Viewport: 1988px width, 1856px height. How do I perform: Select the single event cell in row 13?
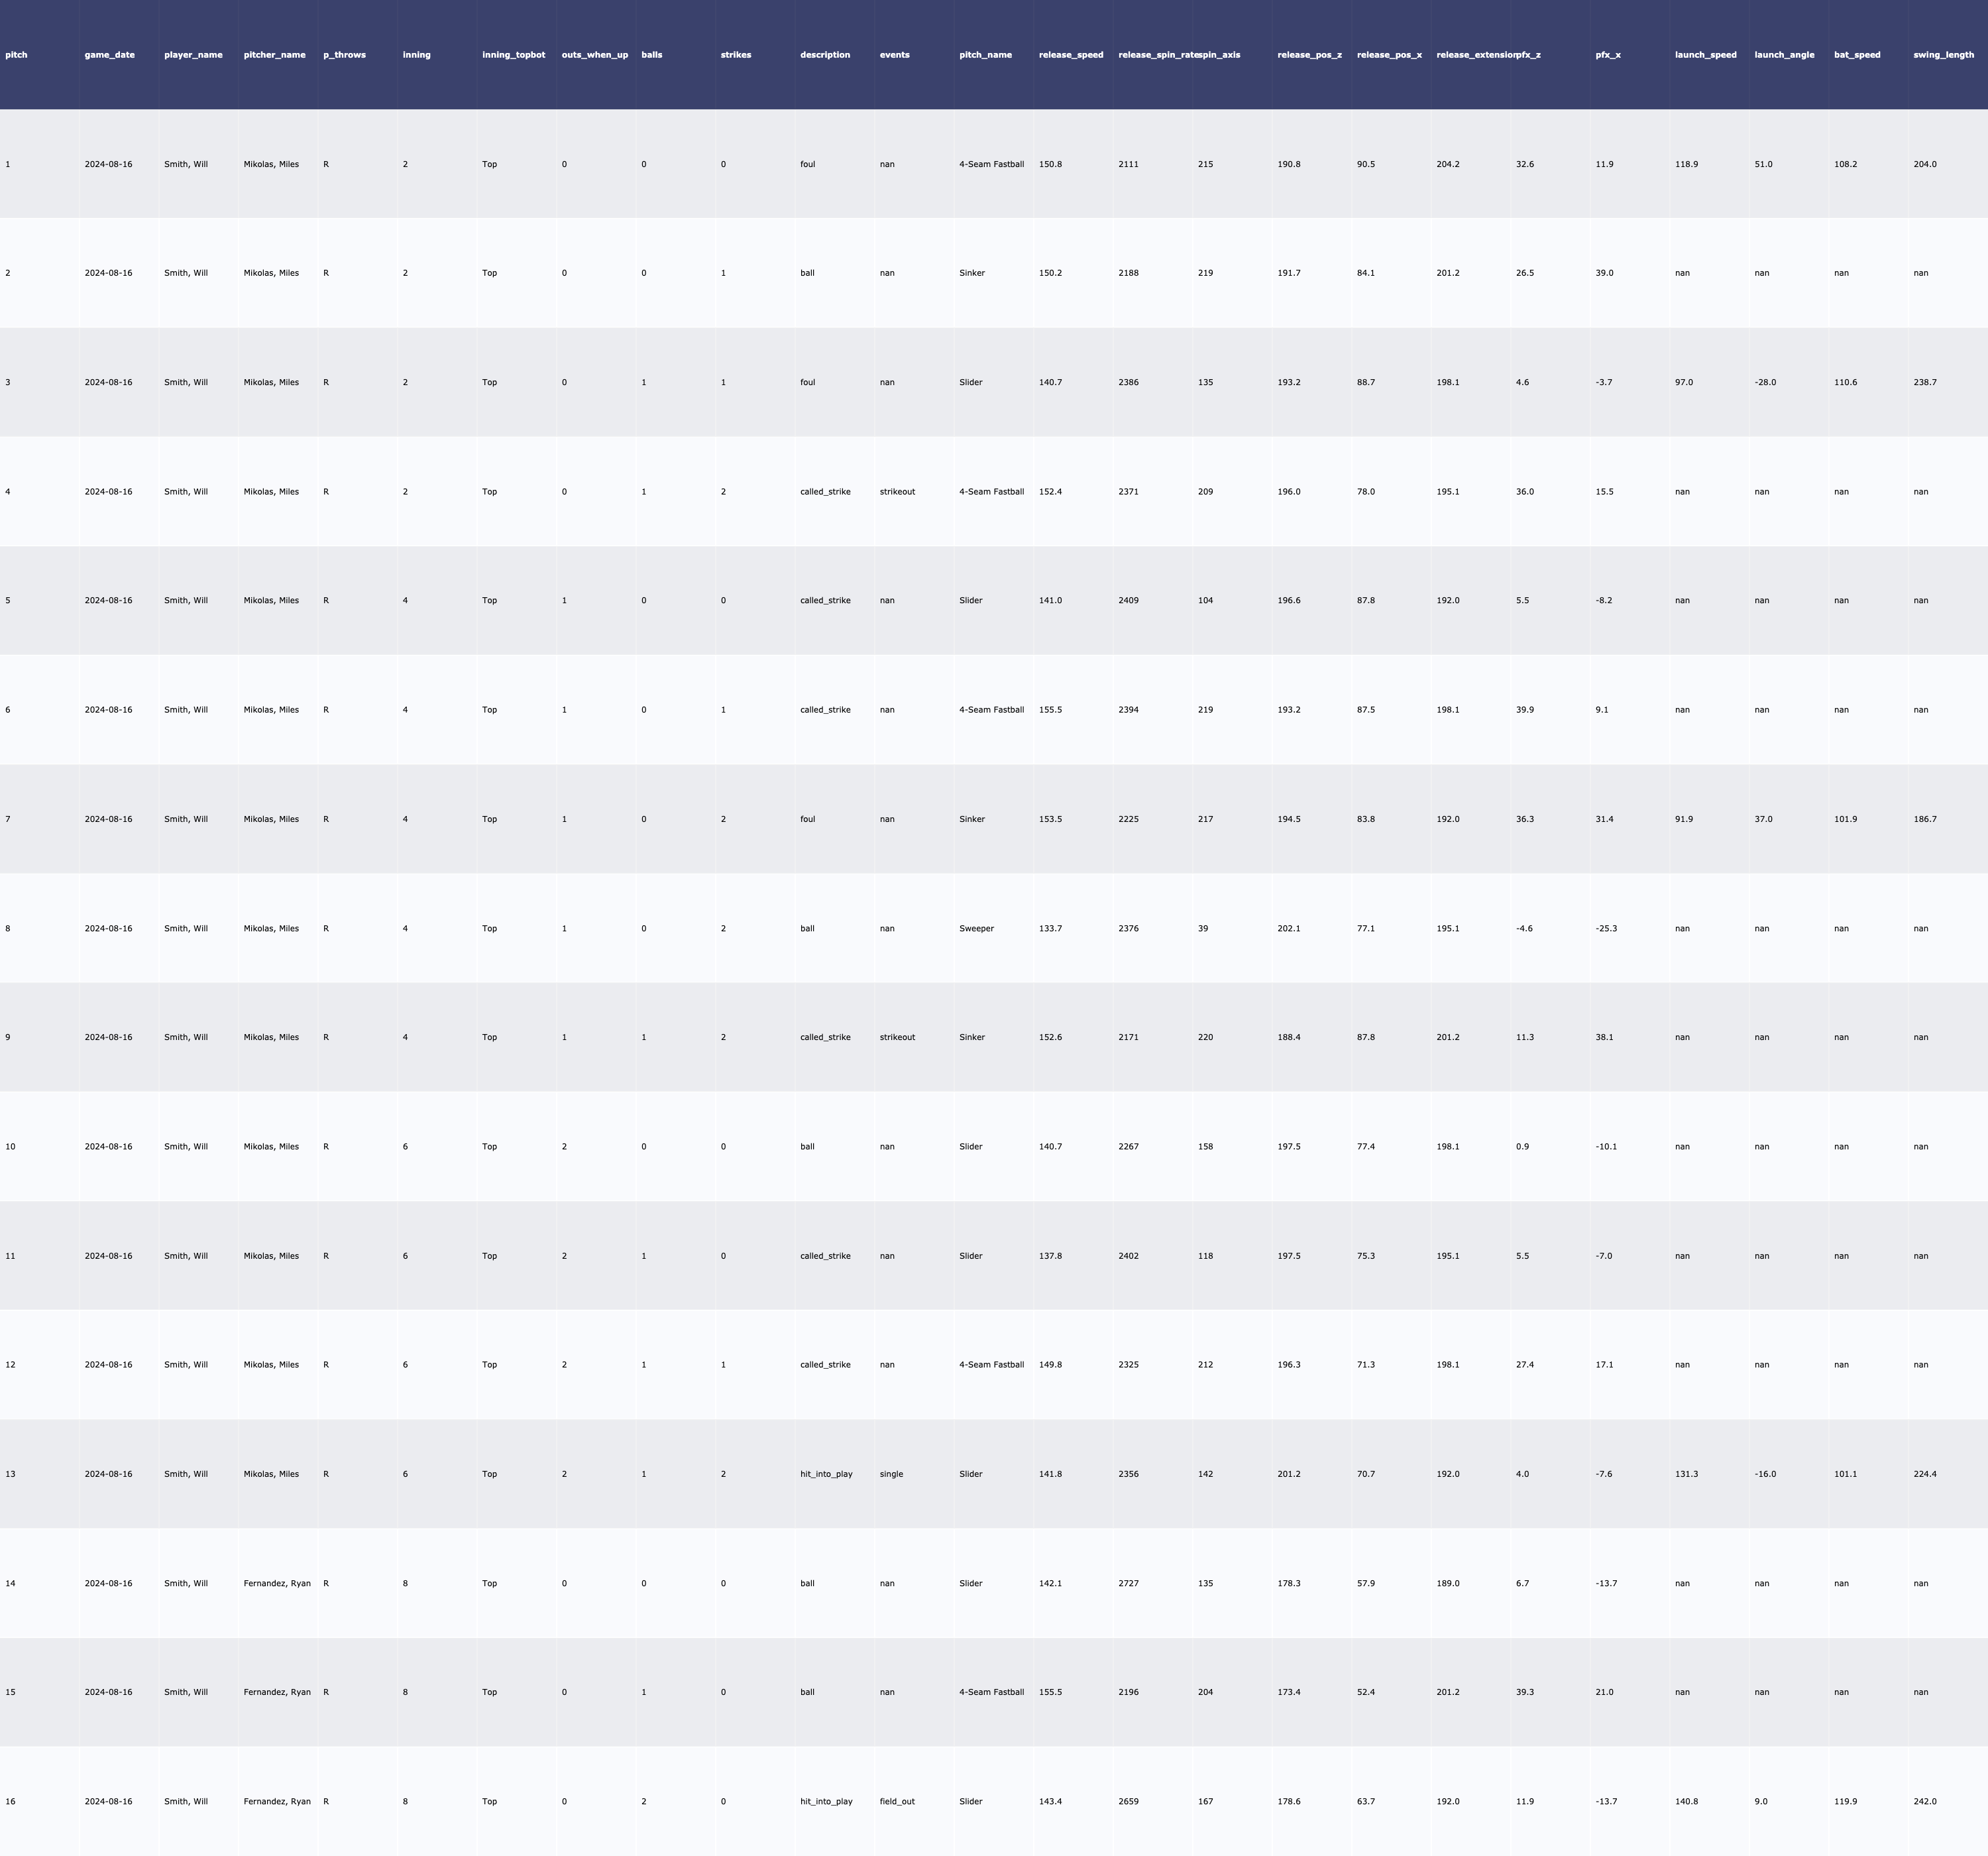click(891, 1474)
